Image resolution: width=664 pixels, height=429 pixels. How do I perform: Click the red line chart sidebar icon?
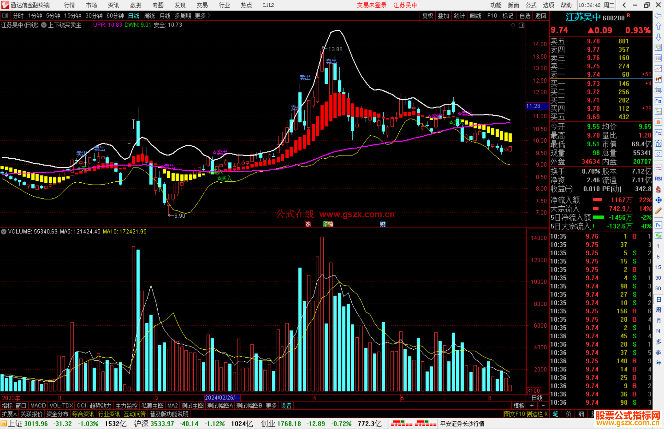coord(658,68)
